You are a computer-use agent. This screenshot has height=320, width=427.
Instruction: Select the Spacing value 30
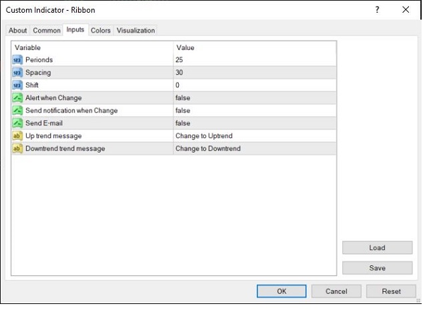pos(255,73)
